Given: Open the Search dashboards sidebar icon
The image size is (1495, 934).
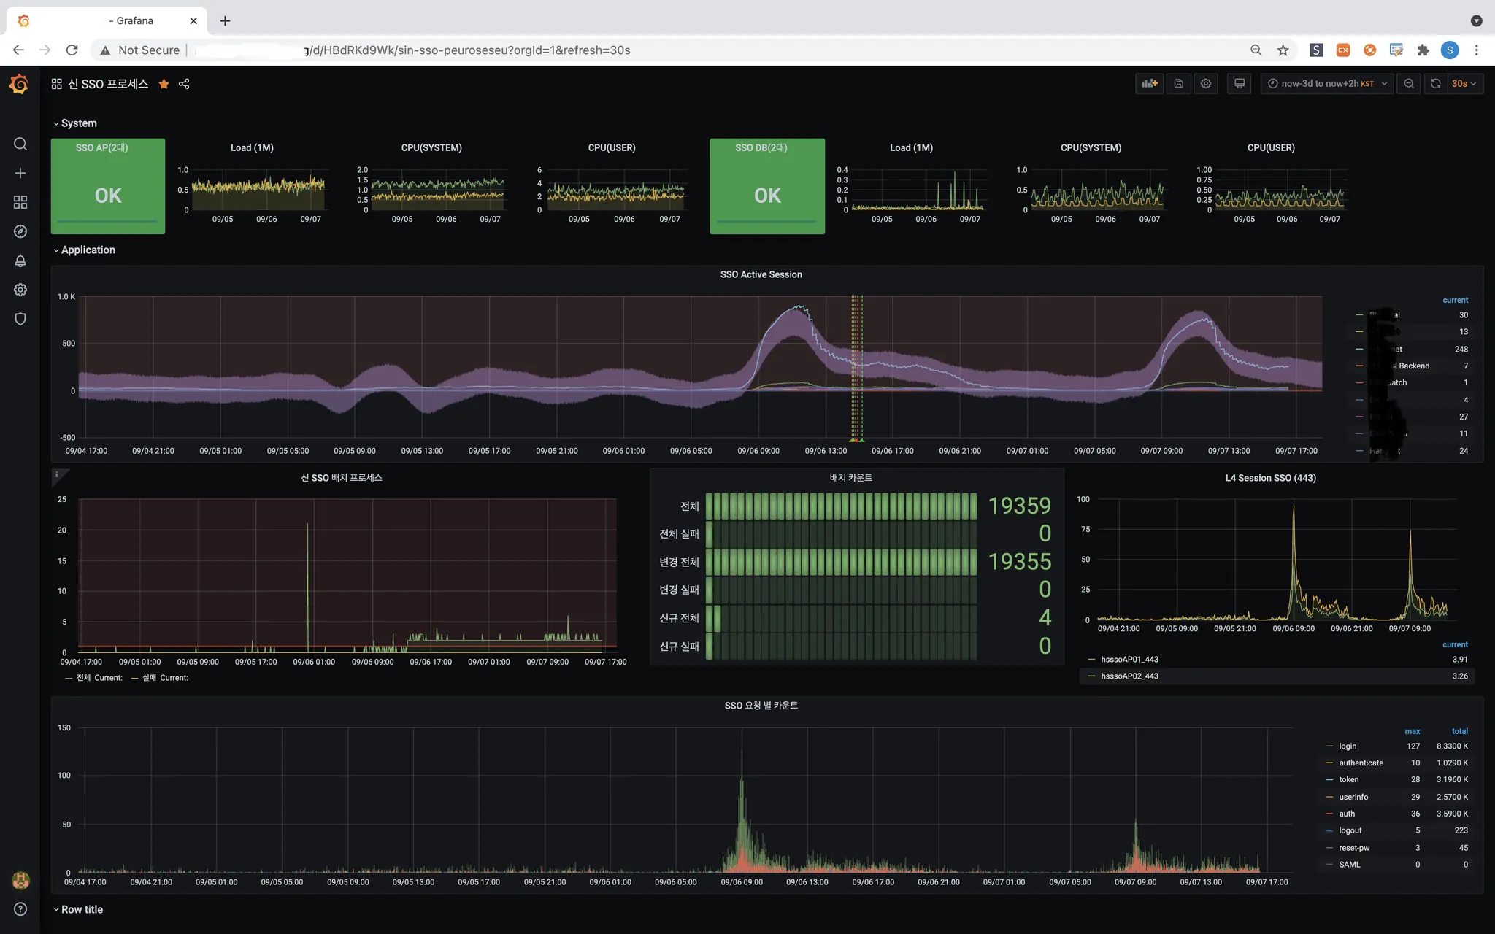Looking at the screenshot, I should 20,144.
